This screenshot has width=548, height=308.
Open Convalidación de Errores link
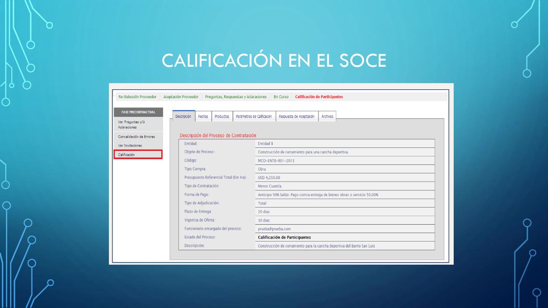coord(136,136)
